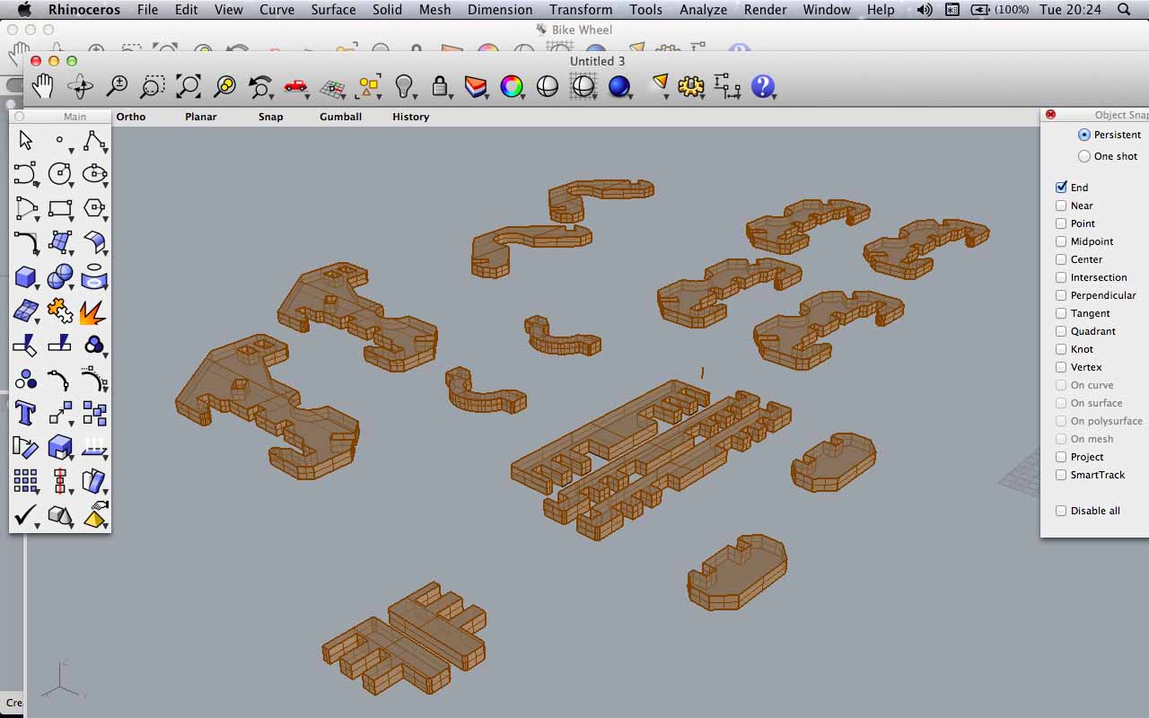Enable the Center object snap
Image resolution: width=1149 pixels, height=718 pixels.
[1061, 259]
